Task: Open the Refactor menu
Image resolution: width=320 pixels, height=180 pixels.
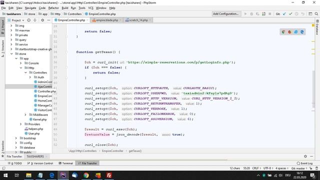Action: click(x=53, y=8)
